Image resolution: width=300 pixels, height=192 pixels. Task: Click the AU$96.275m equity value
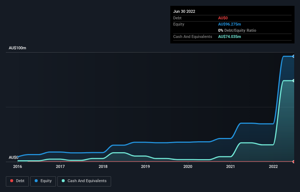coord(229,24)
